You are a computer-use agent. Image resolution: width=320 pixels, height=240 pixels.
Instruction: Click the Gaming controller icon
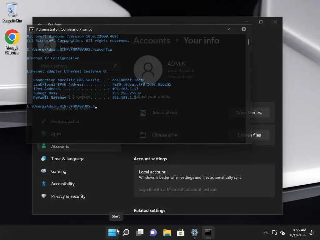pos(44,171)
